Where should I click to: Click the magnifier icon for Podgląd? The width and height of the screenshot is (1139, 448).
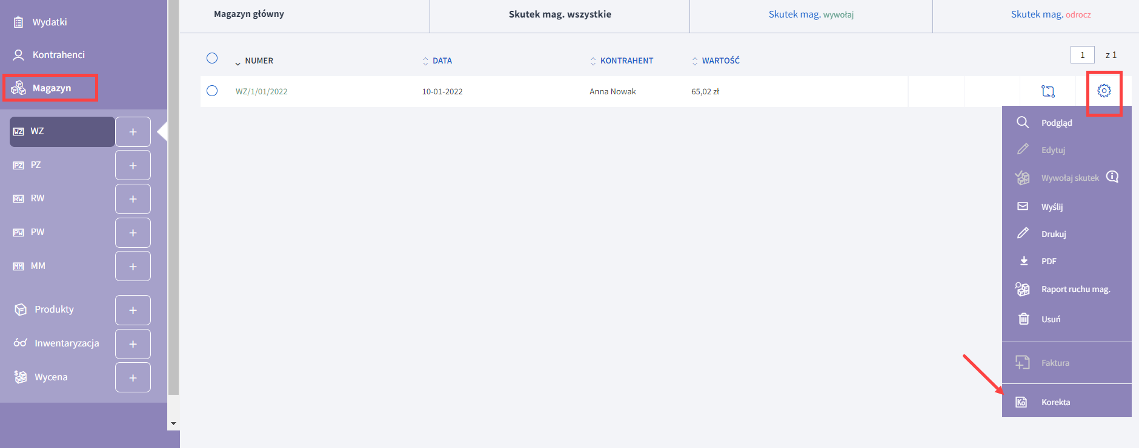tap(1023, 122)
